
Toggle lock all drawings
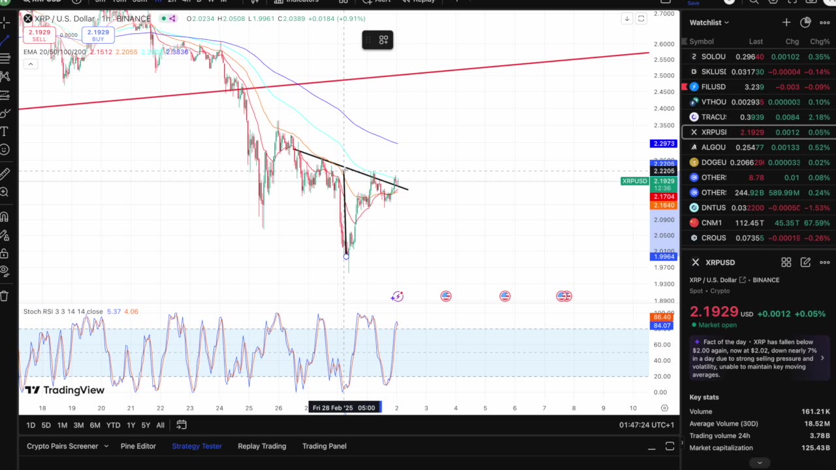point(5,253)
